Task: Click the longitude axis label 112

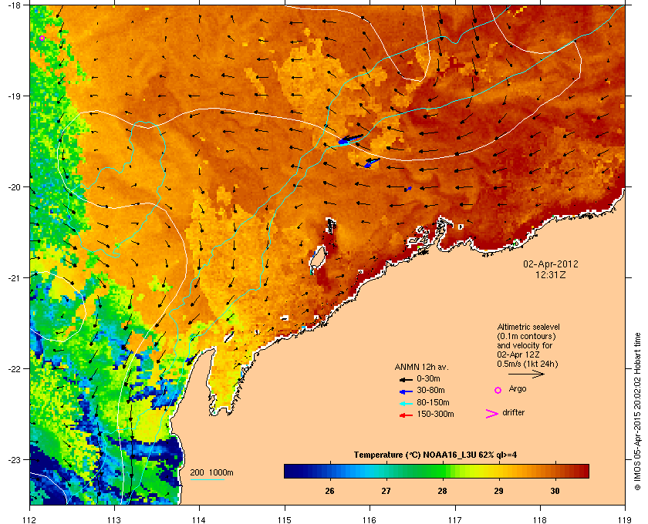Action: point(30,519)
